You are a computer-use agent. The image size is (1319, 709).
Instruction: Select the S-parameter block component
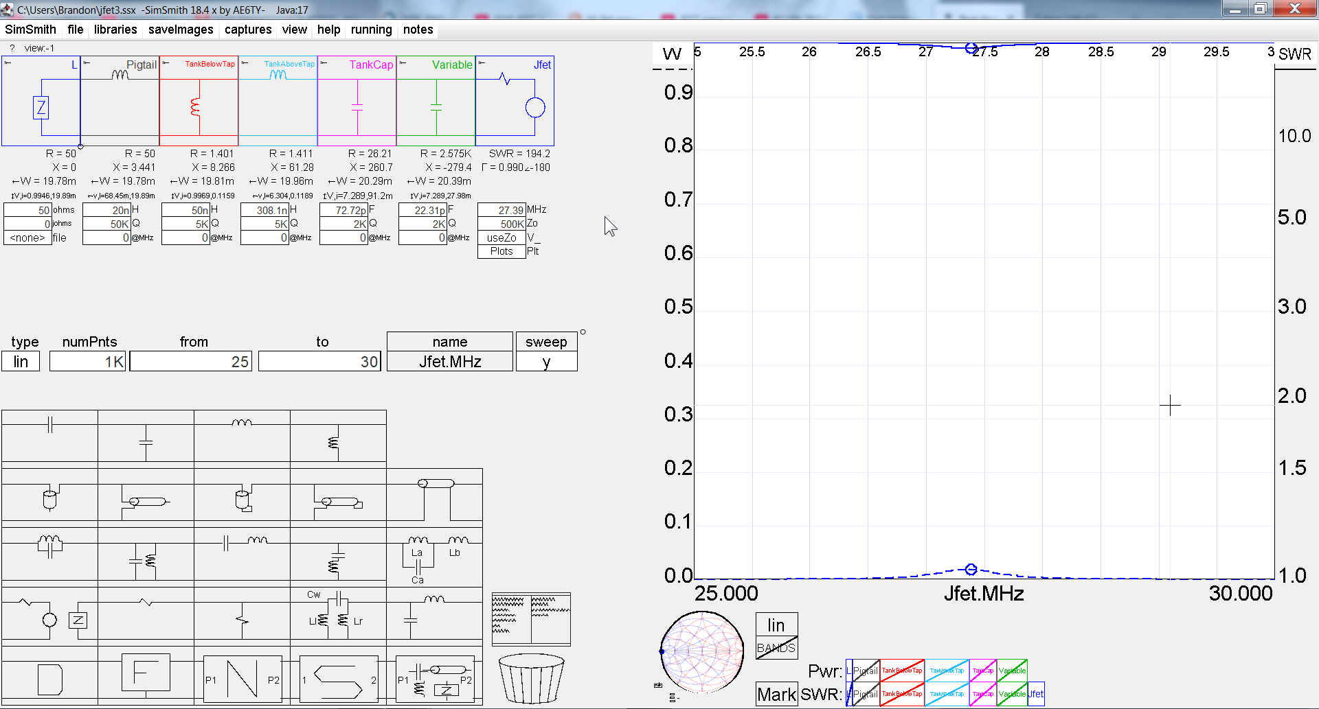click(339, 678)
